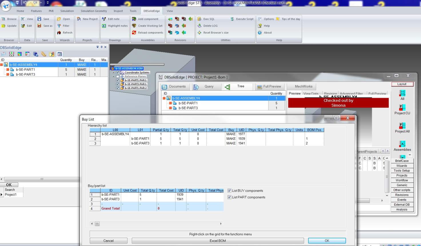
Task: Uncheck b-SE-PART1.PAR:1 checkbox
Action: pyautogui.click(x=117, y=80)
